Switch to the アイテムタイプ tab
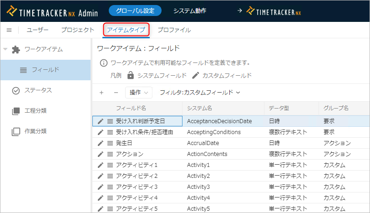370x213 pixels. click(126, 30)
